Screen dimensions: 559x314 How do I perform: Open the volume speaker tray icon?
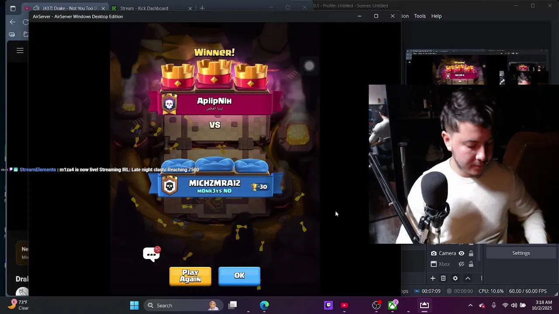(x=514, y=305)
